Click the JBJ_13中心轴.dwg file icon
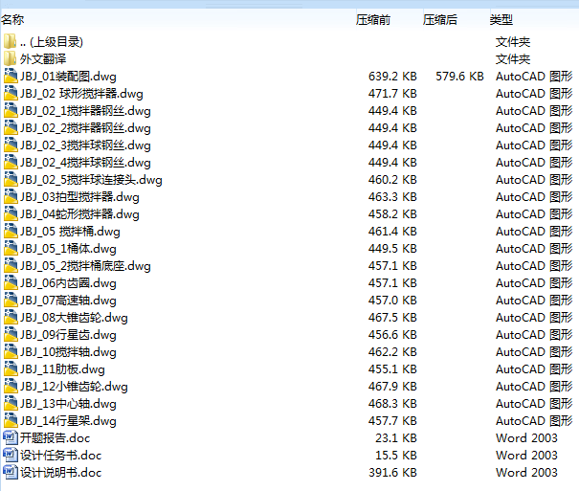Image resolution: width=579 pixels, height=491 pixels. click(11, 404)
